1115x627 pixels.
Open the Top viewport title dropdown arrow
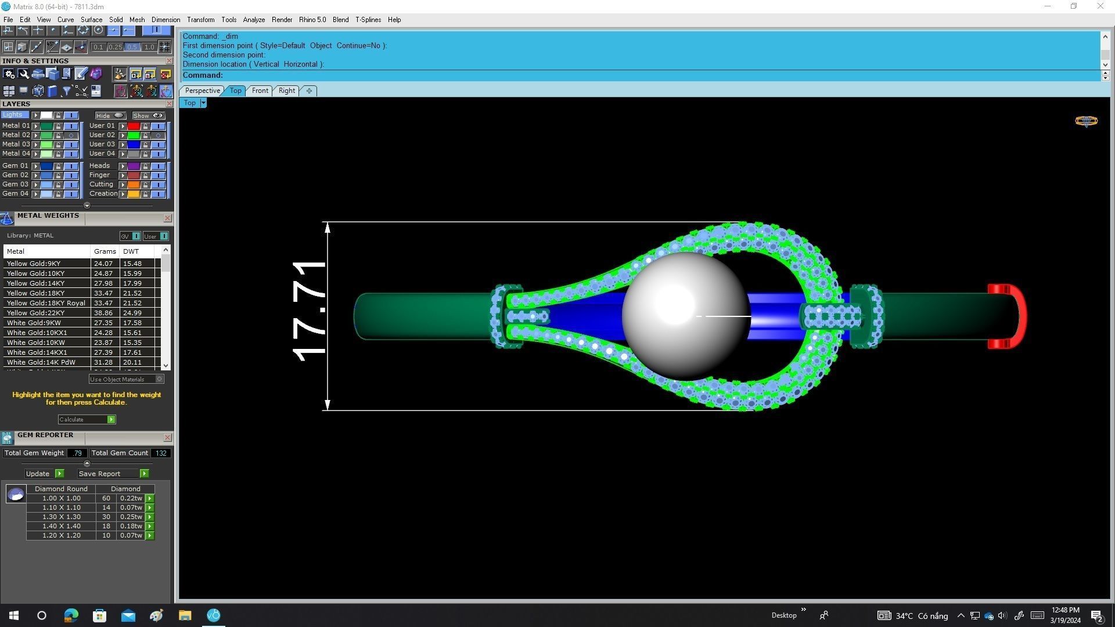coord(203,103)
